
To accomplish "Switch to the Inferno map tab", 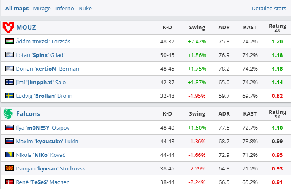I will [64, 8].
